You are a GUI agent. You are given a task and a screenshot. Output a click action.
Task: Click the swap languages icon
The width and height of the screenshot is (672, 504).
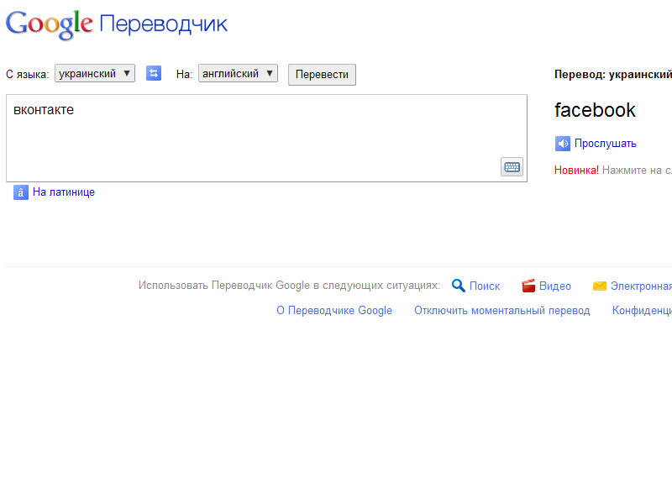pyautogui.click(x=154, y=73)
